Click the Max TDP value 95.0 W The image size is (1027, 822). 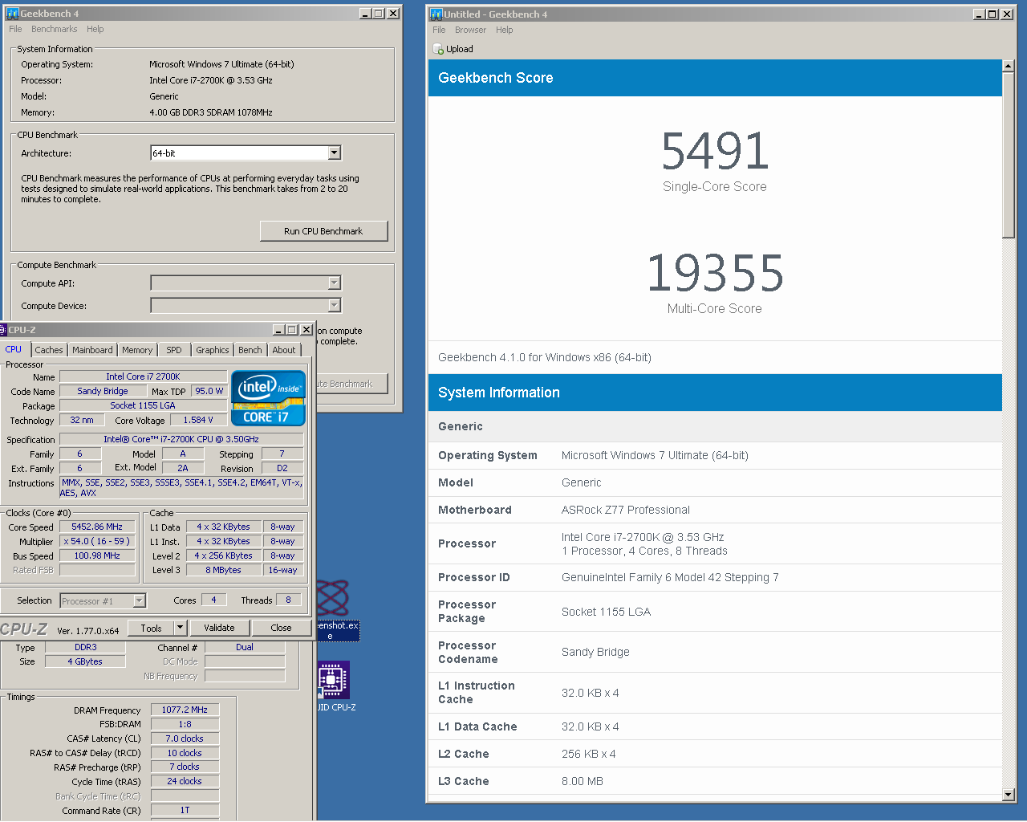pyautogui.click(x=209, y=391)
